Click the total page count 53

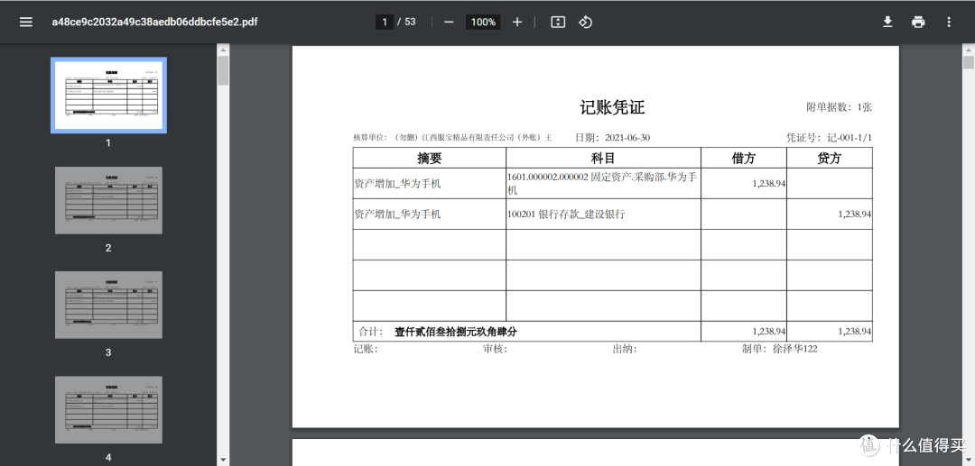point(410,22)
